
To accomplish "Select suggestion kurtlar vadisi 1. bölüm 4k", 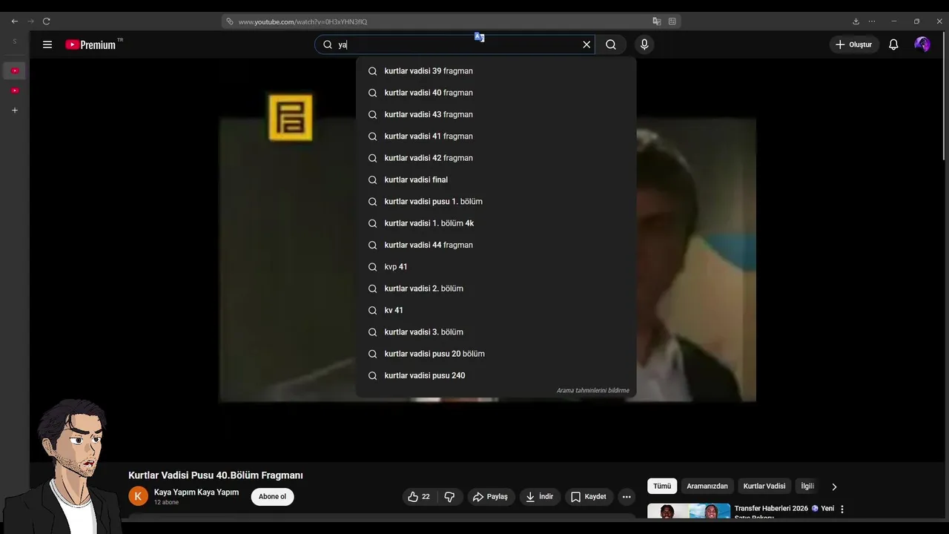I will click(x=496, y=223).
